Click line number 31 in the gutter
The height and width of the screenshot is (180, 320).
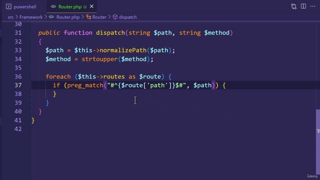point(18,33)
